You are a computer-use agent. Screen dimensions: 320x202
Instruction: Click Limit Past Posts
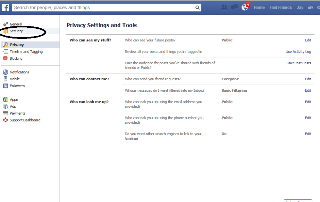[299, 63]
